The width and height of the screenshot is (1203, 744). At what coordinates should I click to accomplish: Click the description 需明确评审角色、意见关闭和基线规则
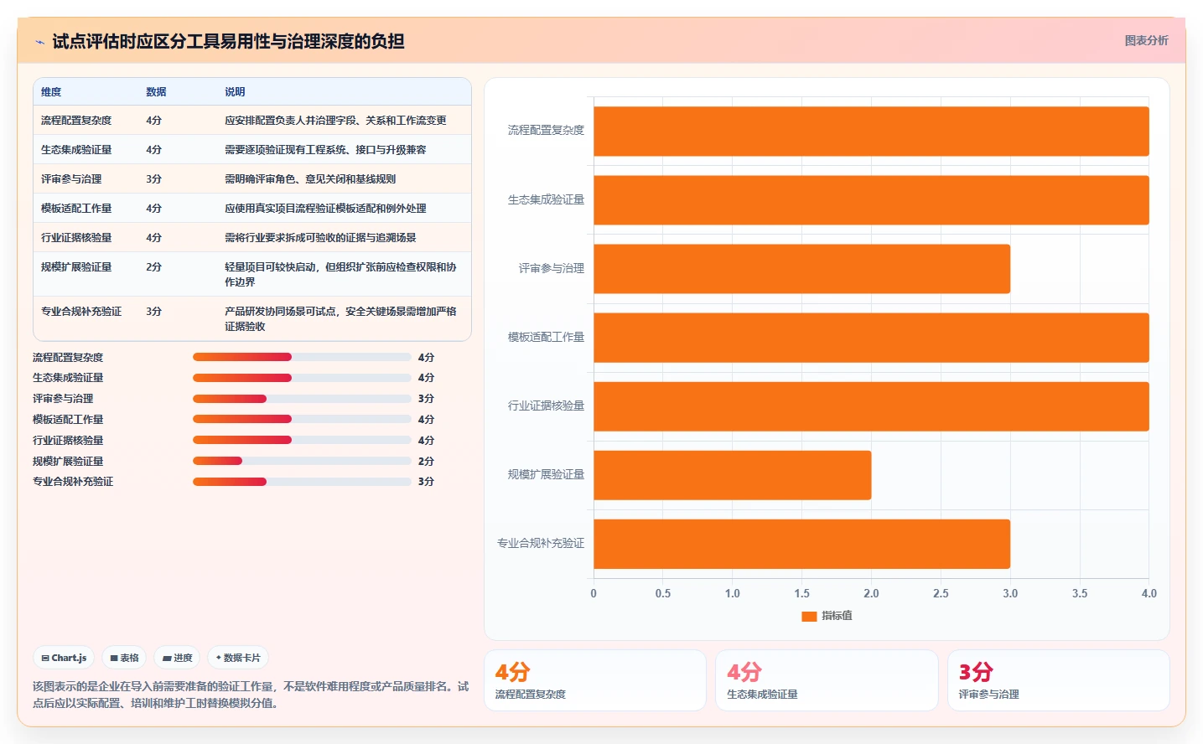(310, 179)
